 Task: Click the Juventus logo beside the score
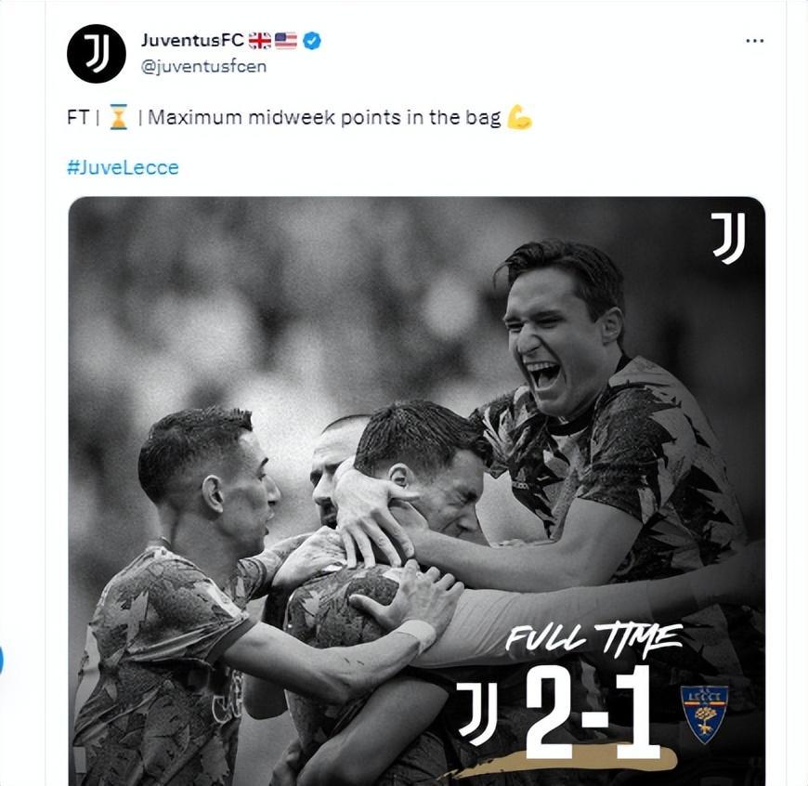(x=477, y=713)
